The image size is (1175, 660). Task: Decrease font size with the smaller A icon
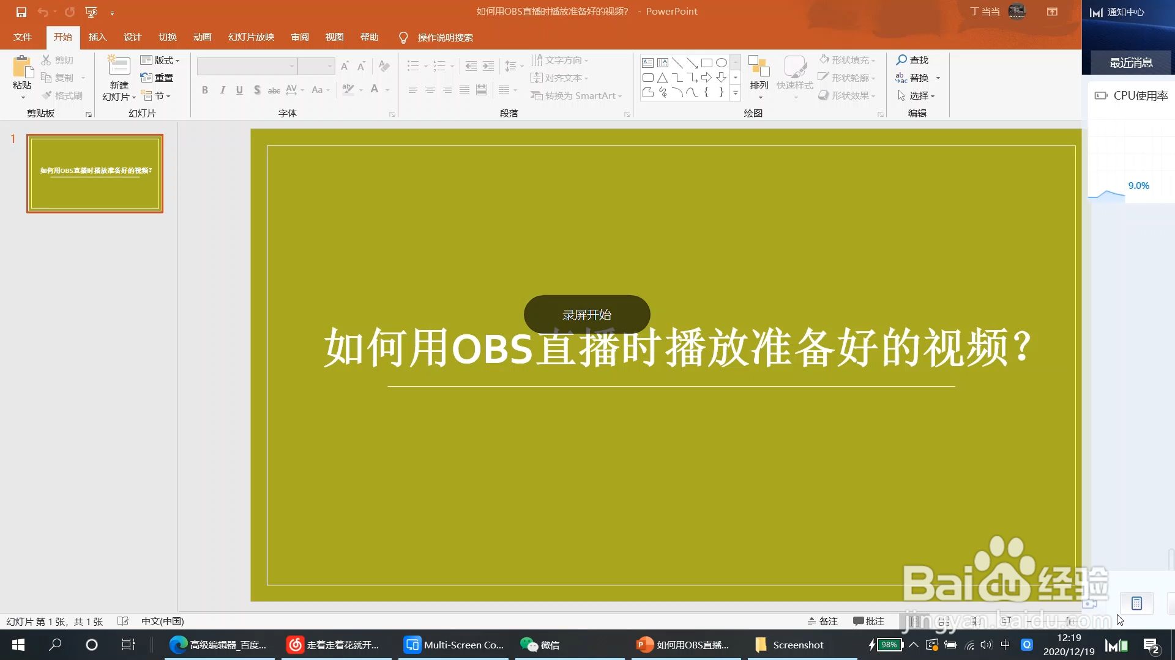(361, 66)
